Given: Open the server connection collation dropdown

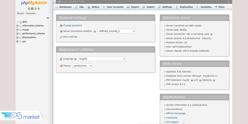Looking at the screenshot, I should click(117, 31).
